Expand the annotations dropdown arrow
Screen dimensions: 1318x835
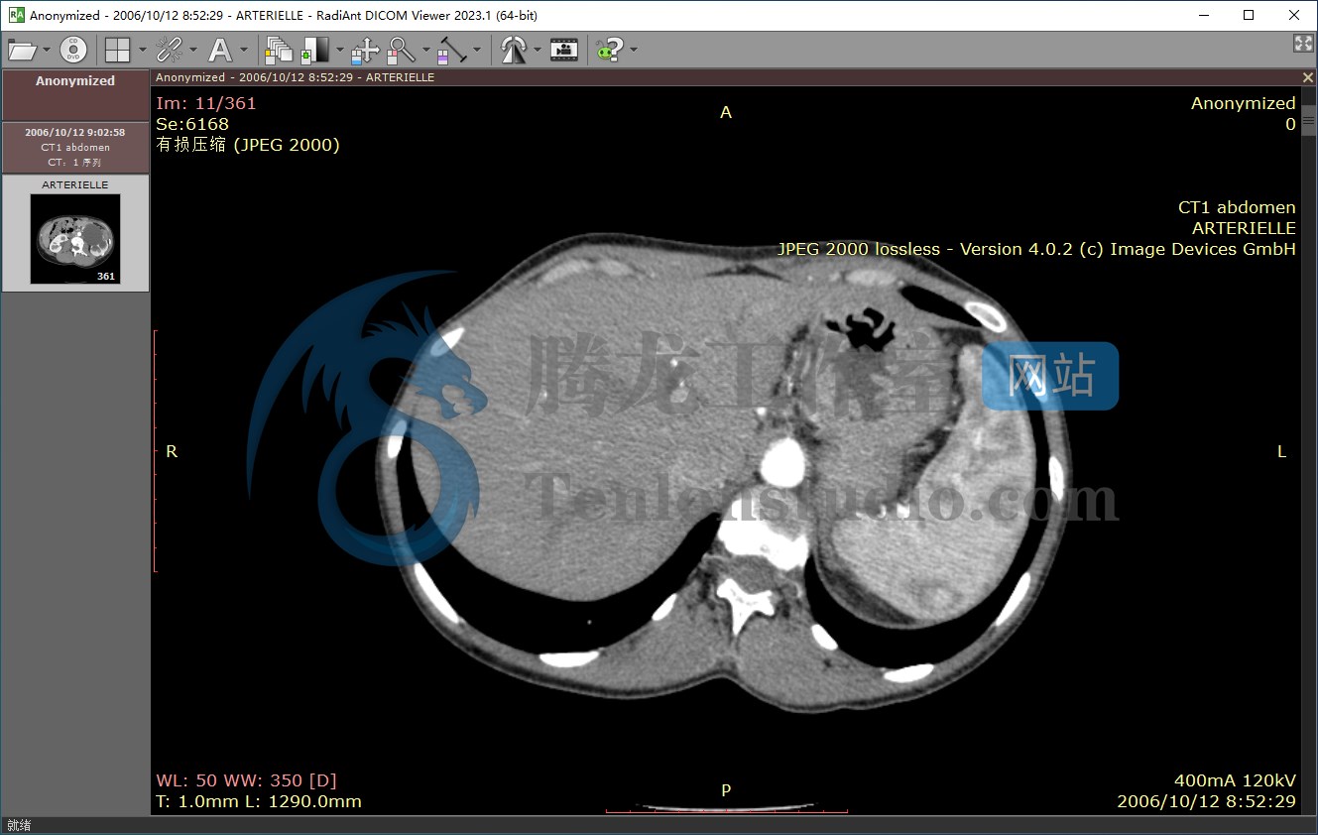click(244, 50)
